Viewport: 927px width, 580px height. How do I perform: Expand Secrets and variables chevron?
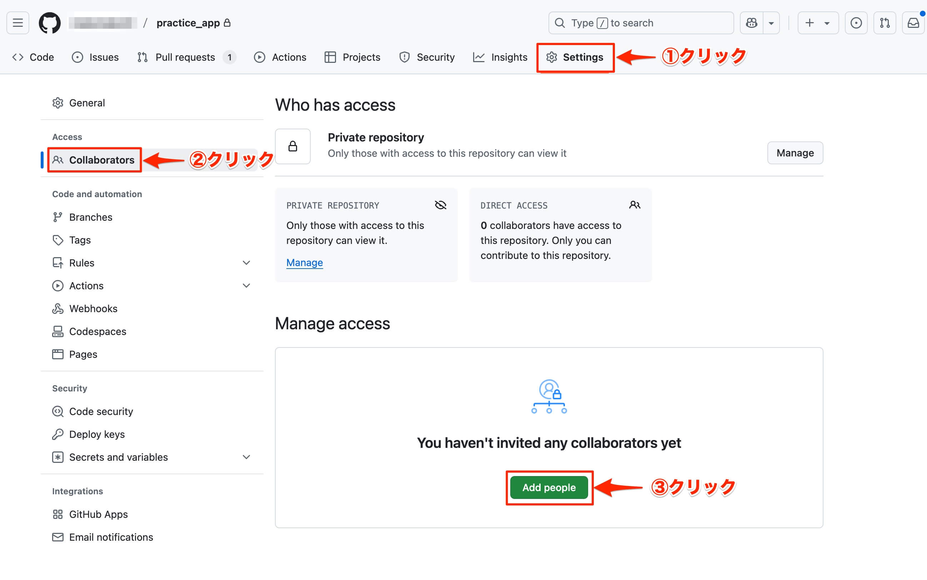(247, 457)
